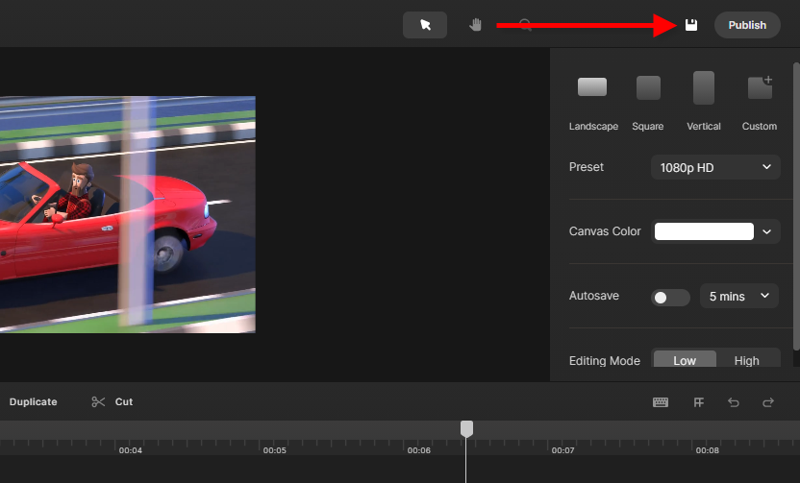Select the pointer selection tool
Screen dimensions: 800x483
click(425, 25)
